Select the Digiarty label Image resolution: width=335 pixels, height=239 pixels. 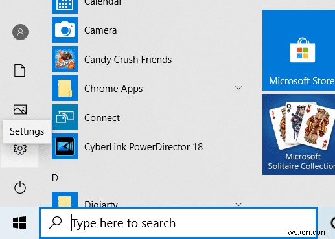pyautogui.click(x=101, y=203)
